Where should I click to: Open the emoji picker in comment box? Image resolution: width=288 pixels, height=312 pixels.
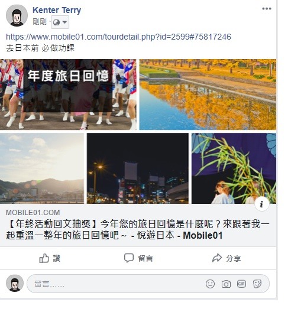tap(210, 284)
